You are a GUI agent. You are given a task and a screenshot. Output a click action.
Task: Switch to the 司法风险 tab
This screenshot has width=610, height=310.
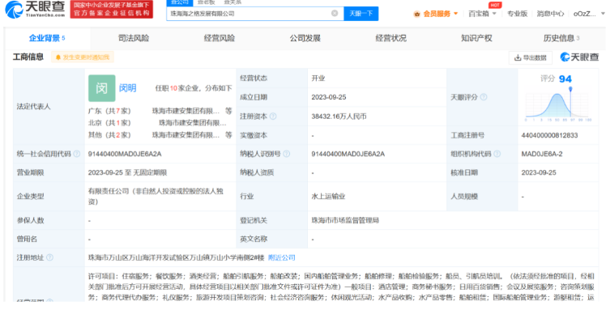[134, 38]
